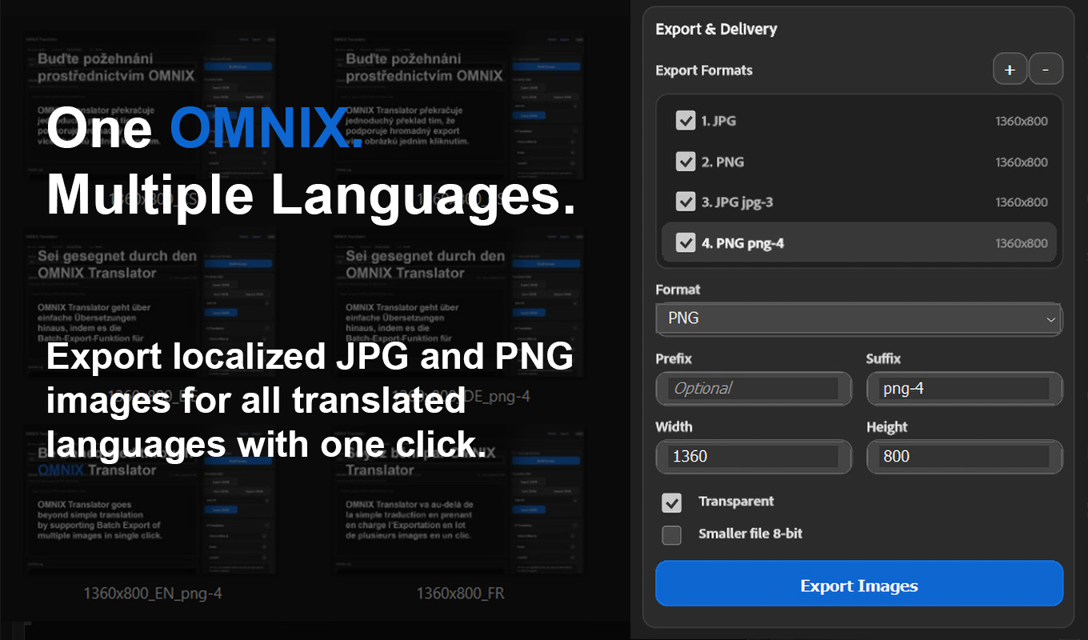Uncheck the 1. JPG format checkbox
The height and width of the screenshot is (640, 1088).
click(686, 121)
